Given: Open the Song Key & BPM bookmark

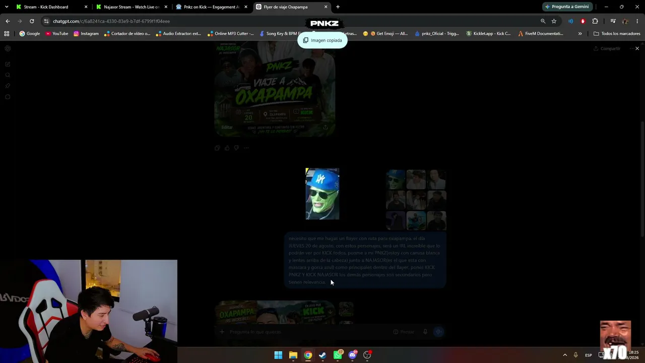Looking at the screenshot, I should 280,34.
